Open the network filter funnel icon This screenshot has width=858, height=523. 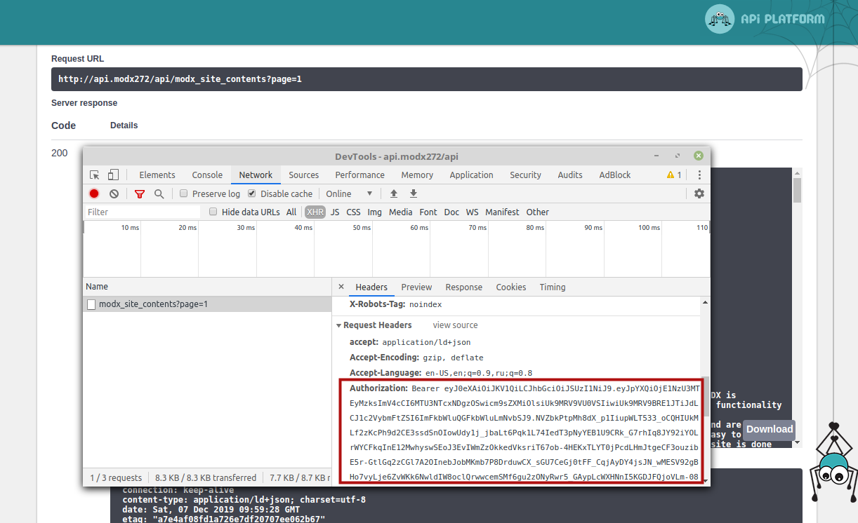[x=139, y=193]
